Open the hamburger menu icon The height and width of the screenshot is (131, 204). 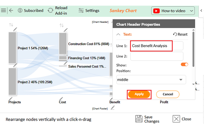pos(3,10)
